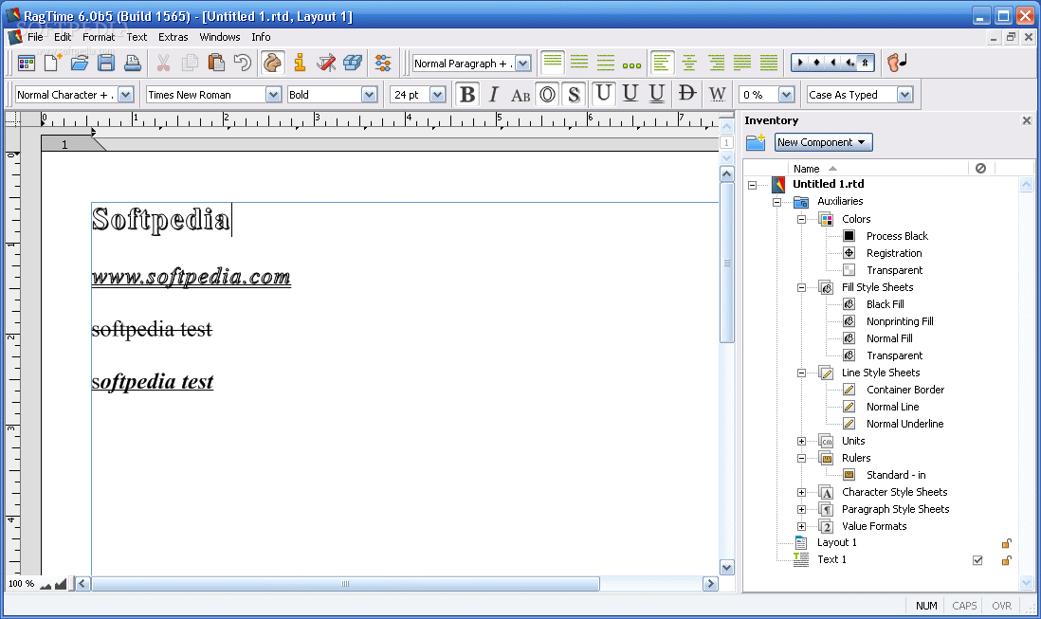Click the Process Black color swatch
Viewport: 1041px width, 619px height.
[849, 235]
